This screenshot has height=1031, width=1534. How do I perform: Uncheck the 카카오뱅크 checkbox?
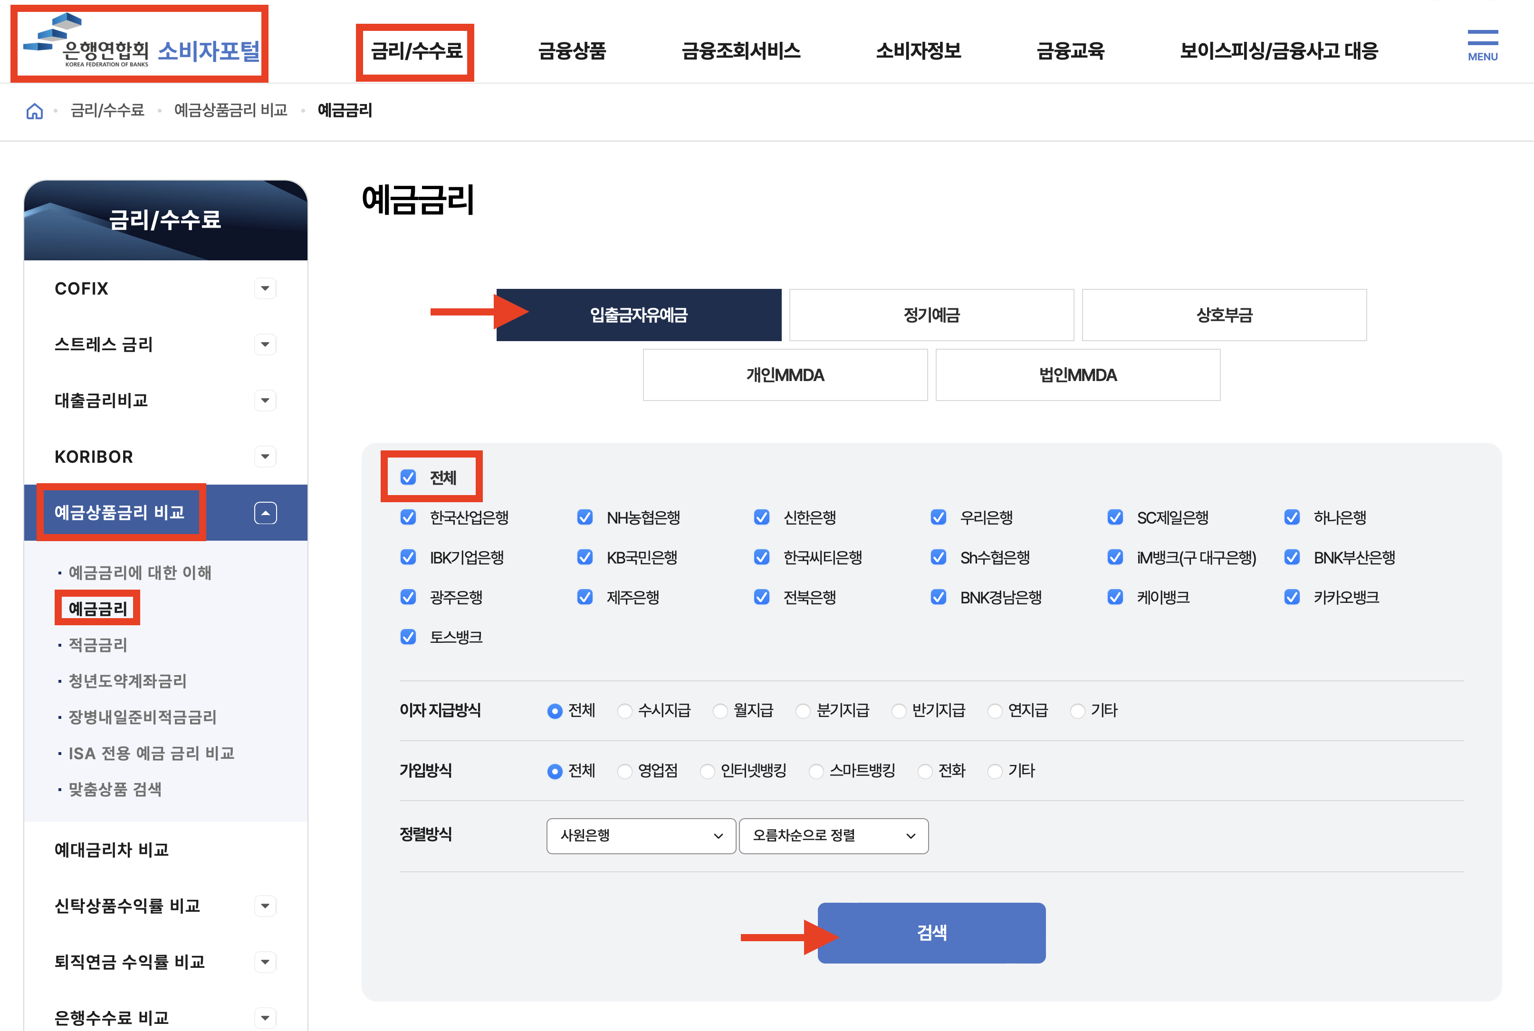[x=1292, y=597]
